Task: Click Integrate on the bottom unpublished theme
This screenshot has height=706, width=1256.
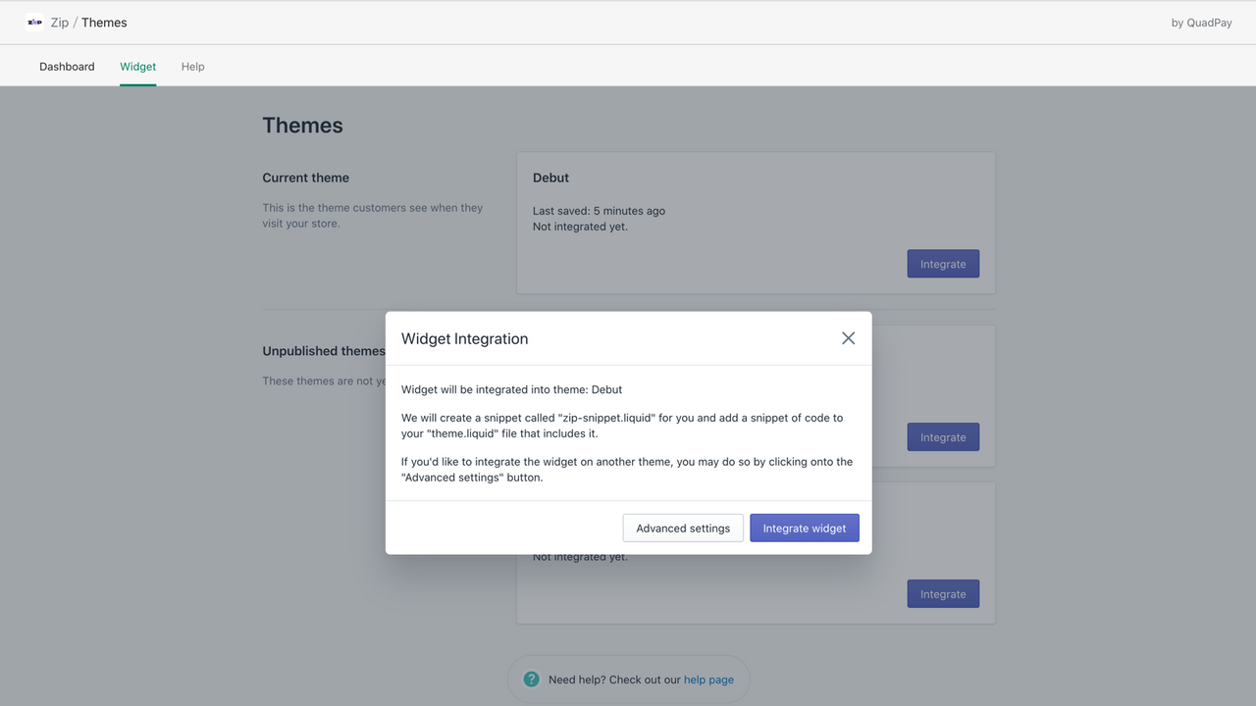Action: coord(942,593)
